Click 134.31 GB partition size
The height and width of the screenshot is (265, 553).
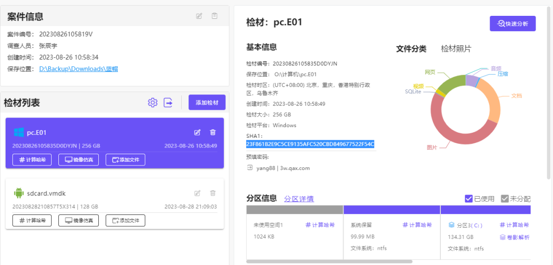[x=461, y=237]
